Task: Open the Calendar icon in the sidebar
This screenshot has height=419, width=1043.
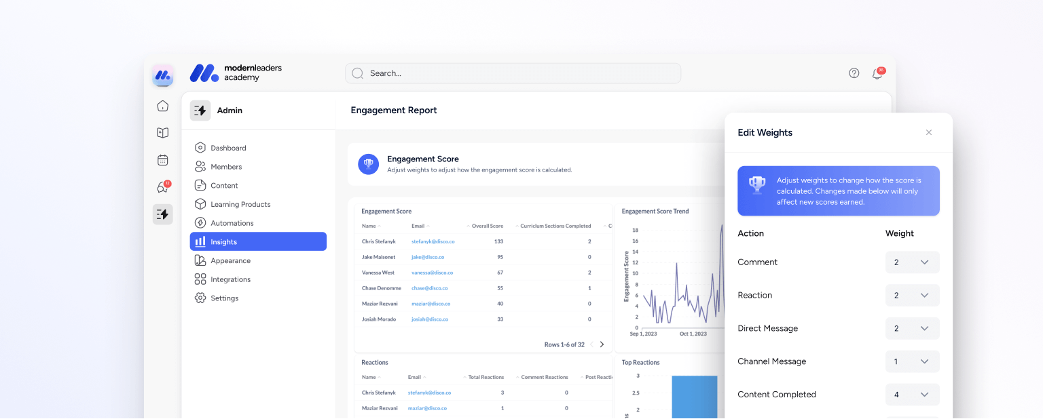Action: 162,160
